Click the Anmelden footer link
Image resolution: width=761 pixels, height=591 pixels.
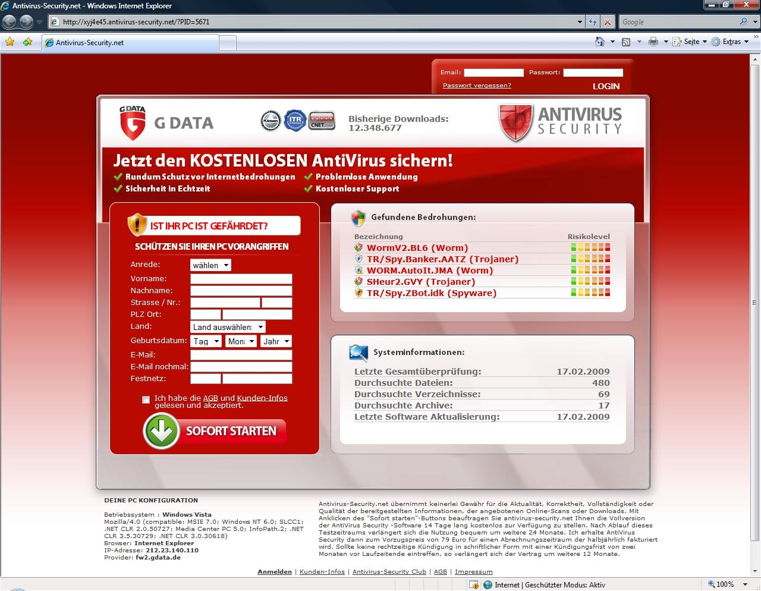(275, 571)
